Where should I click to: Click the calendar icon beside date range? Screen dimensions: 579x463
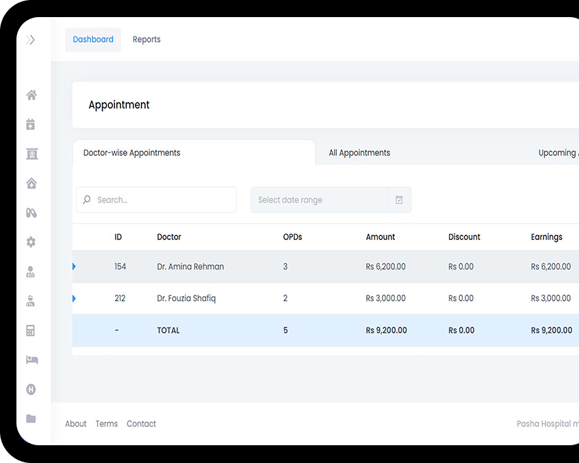point(399,200)
